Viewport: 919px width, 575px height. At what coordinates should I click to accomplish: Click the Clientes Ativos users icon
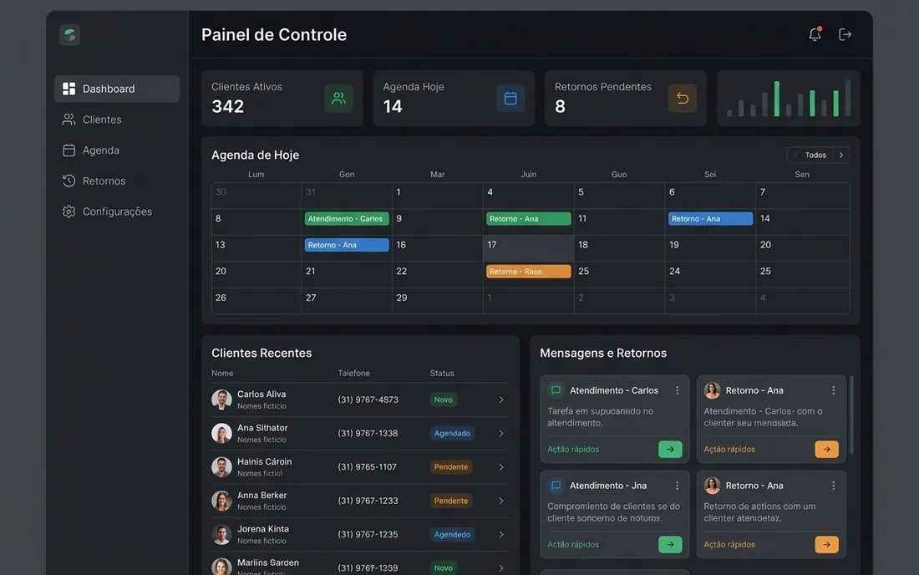point(338,98)
